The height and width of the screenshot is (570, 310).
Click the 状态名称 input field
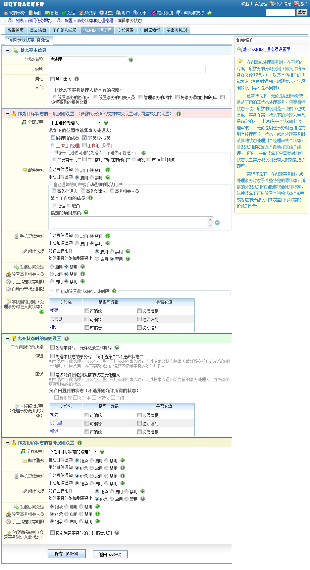(88, 59)
